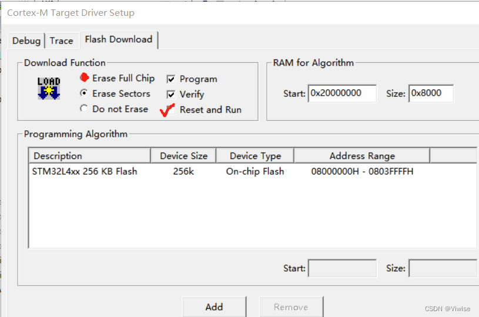Click the 256k device size cell

[183, 171]
